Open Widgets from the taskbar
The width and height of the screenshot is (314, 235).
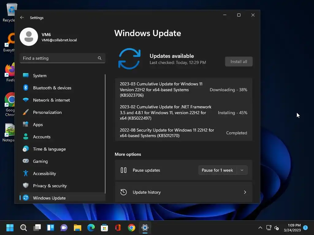(x=51, y=228)
